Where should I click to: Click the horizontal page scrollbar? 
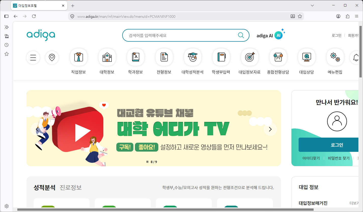165,210
